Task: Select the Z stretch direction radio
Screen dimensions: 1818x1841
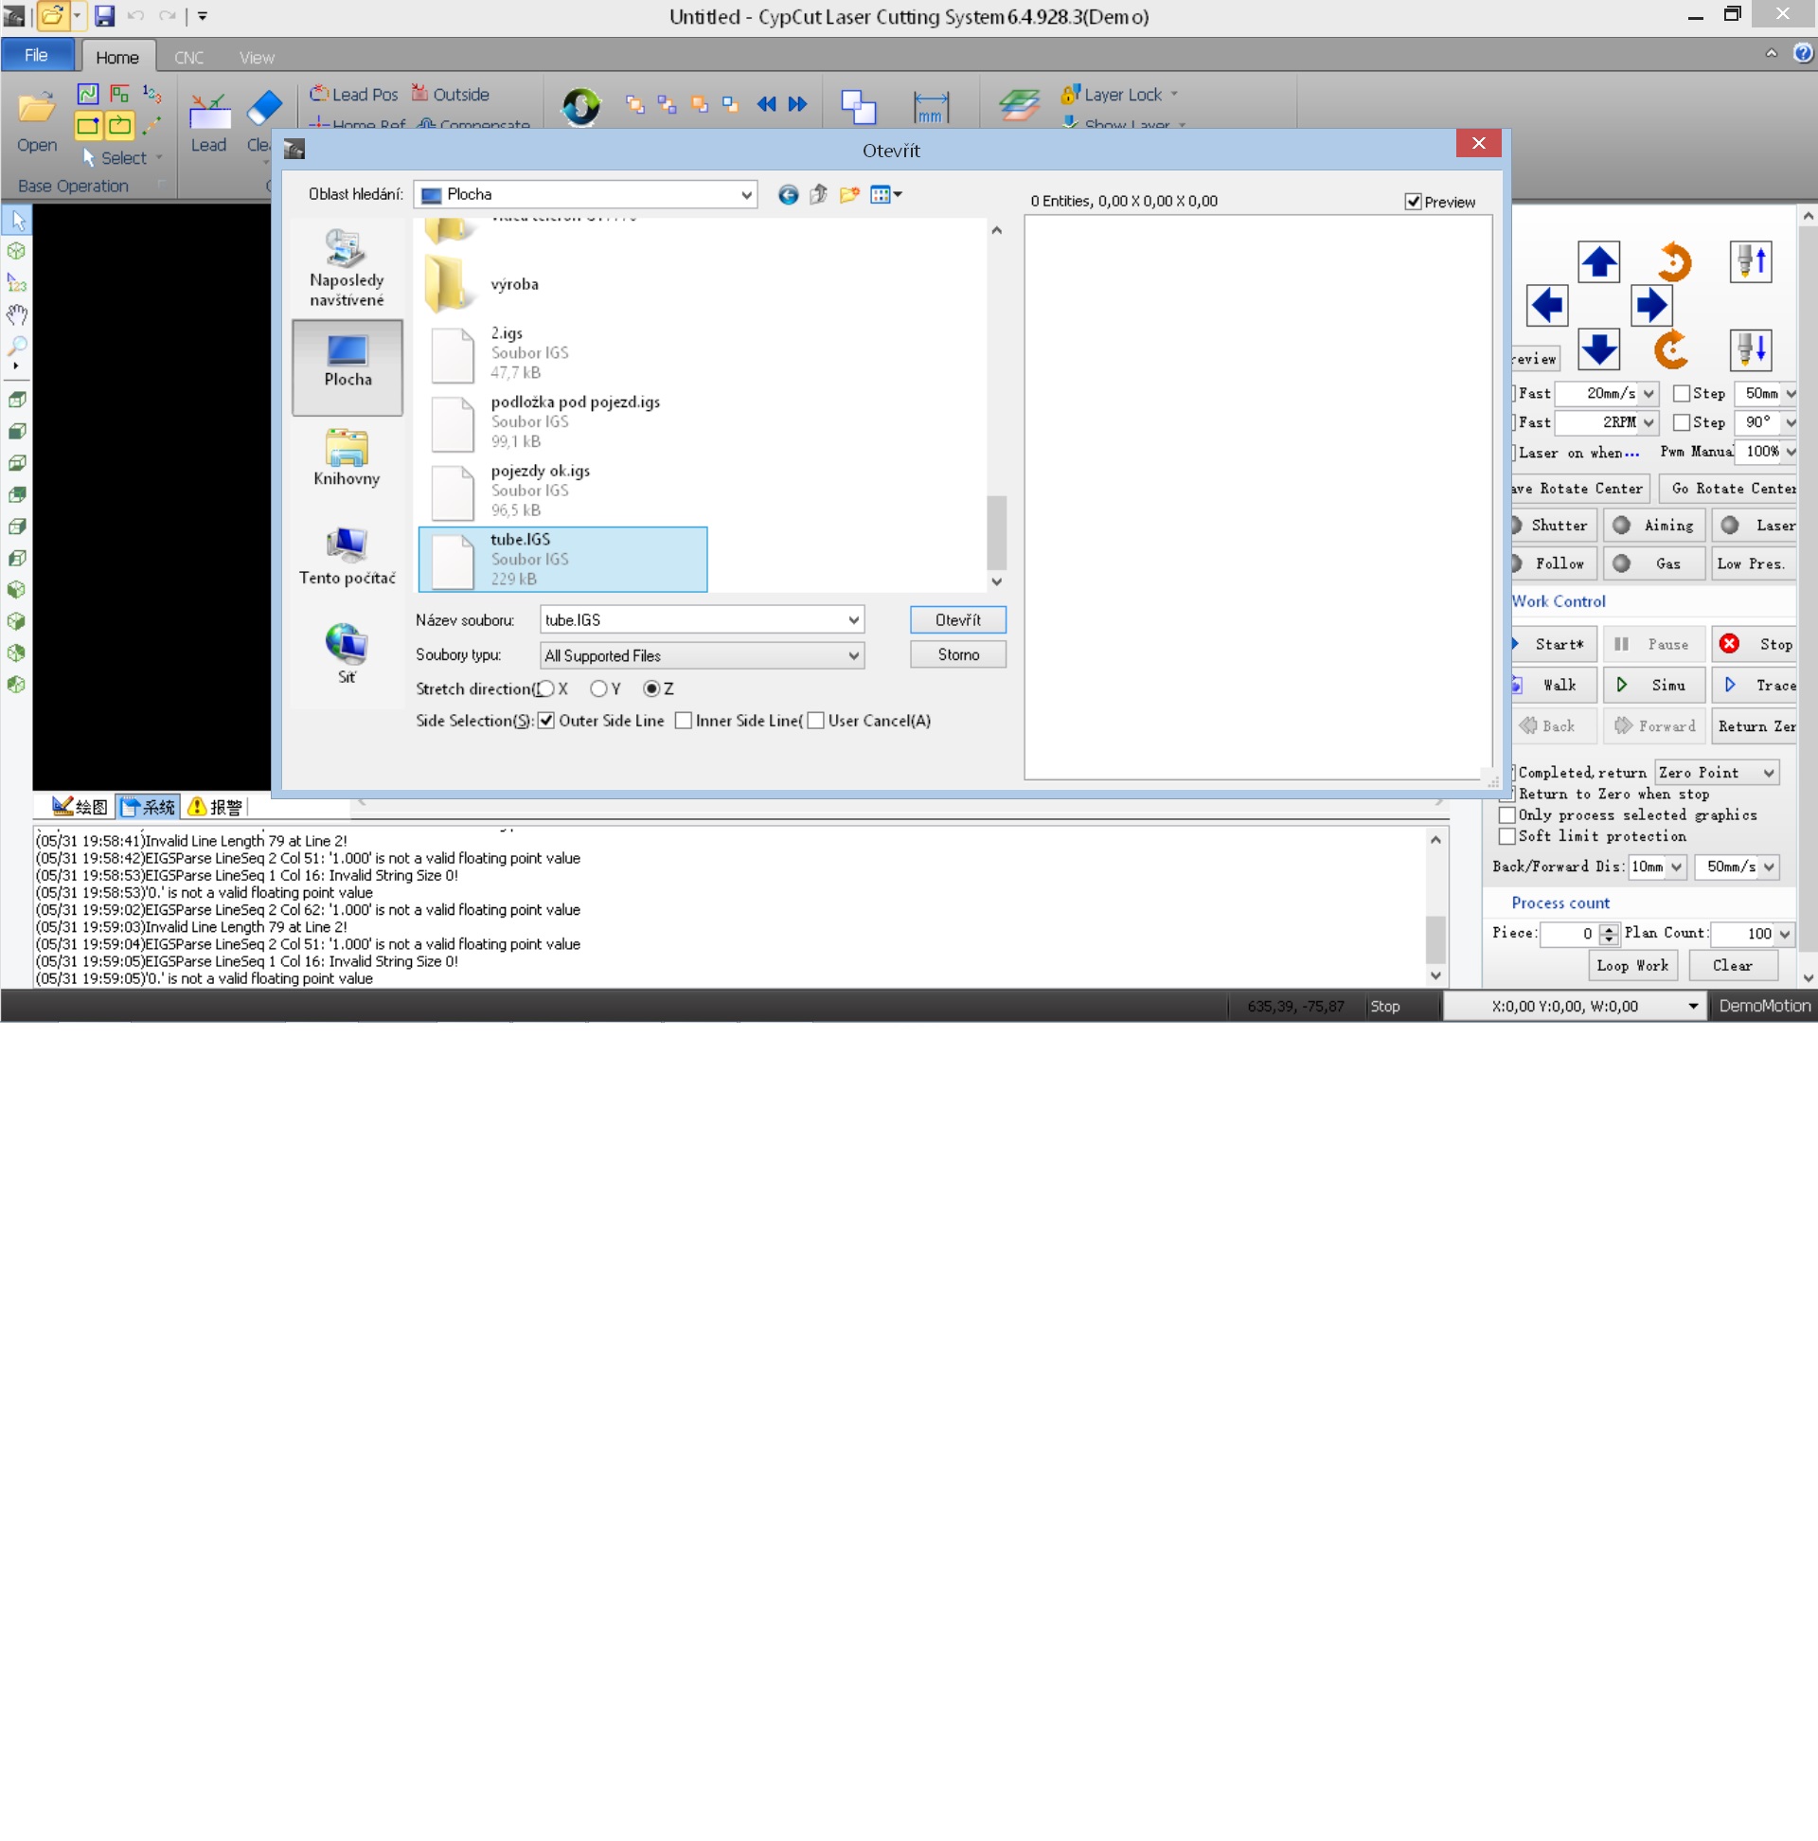Action: (651, 688)
